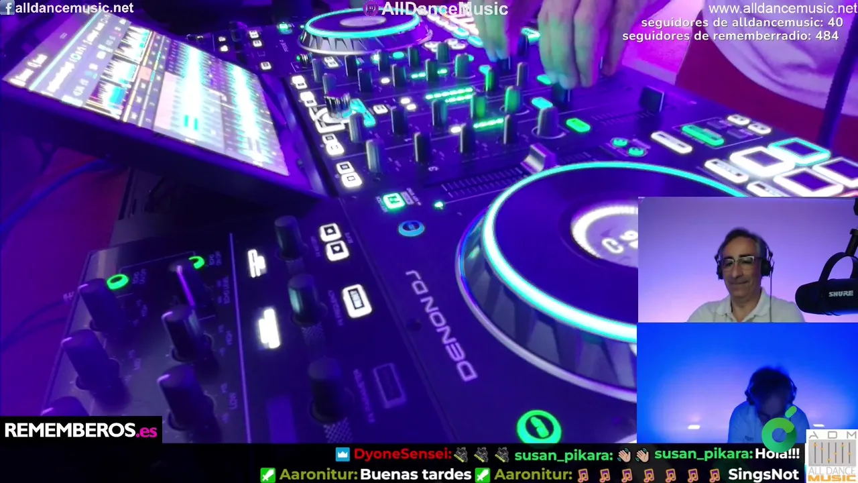Select the AllDanceMusic stream title

point(444,9)
